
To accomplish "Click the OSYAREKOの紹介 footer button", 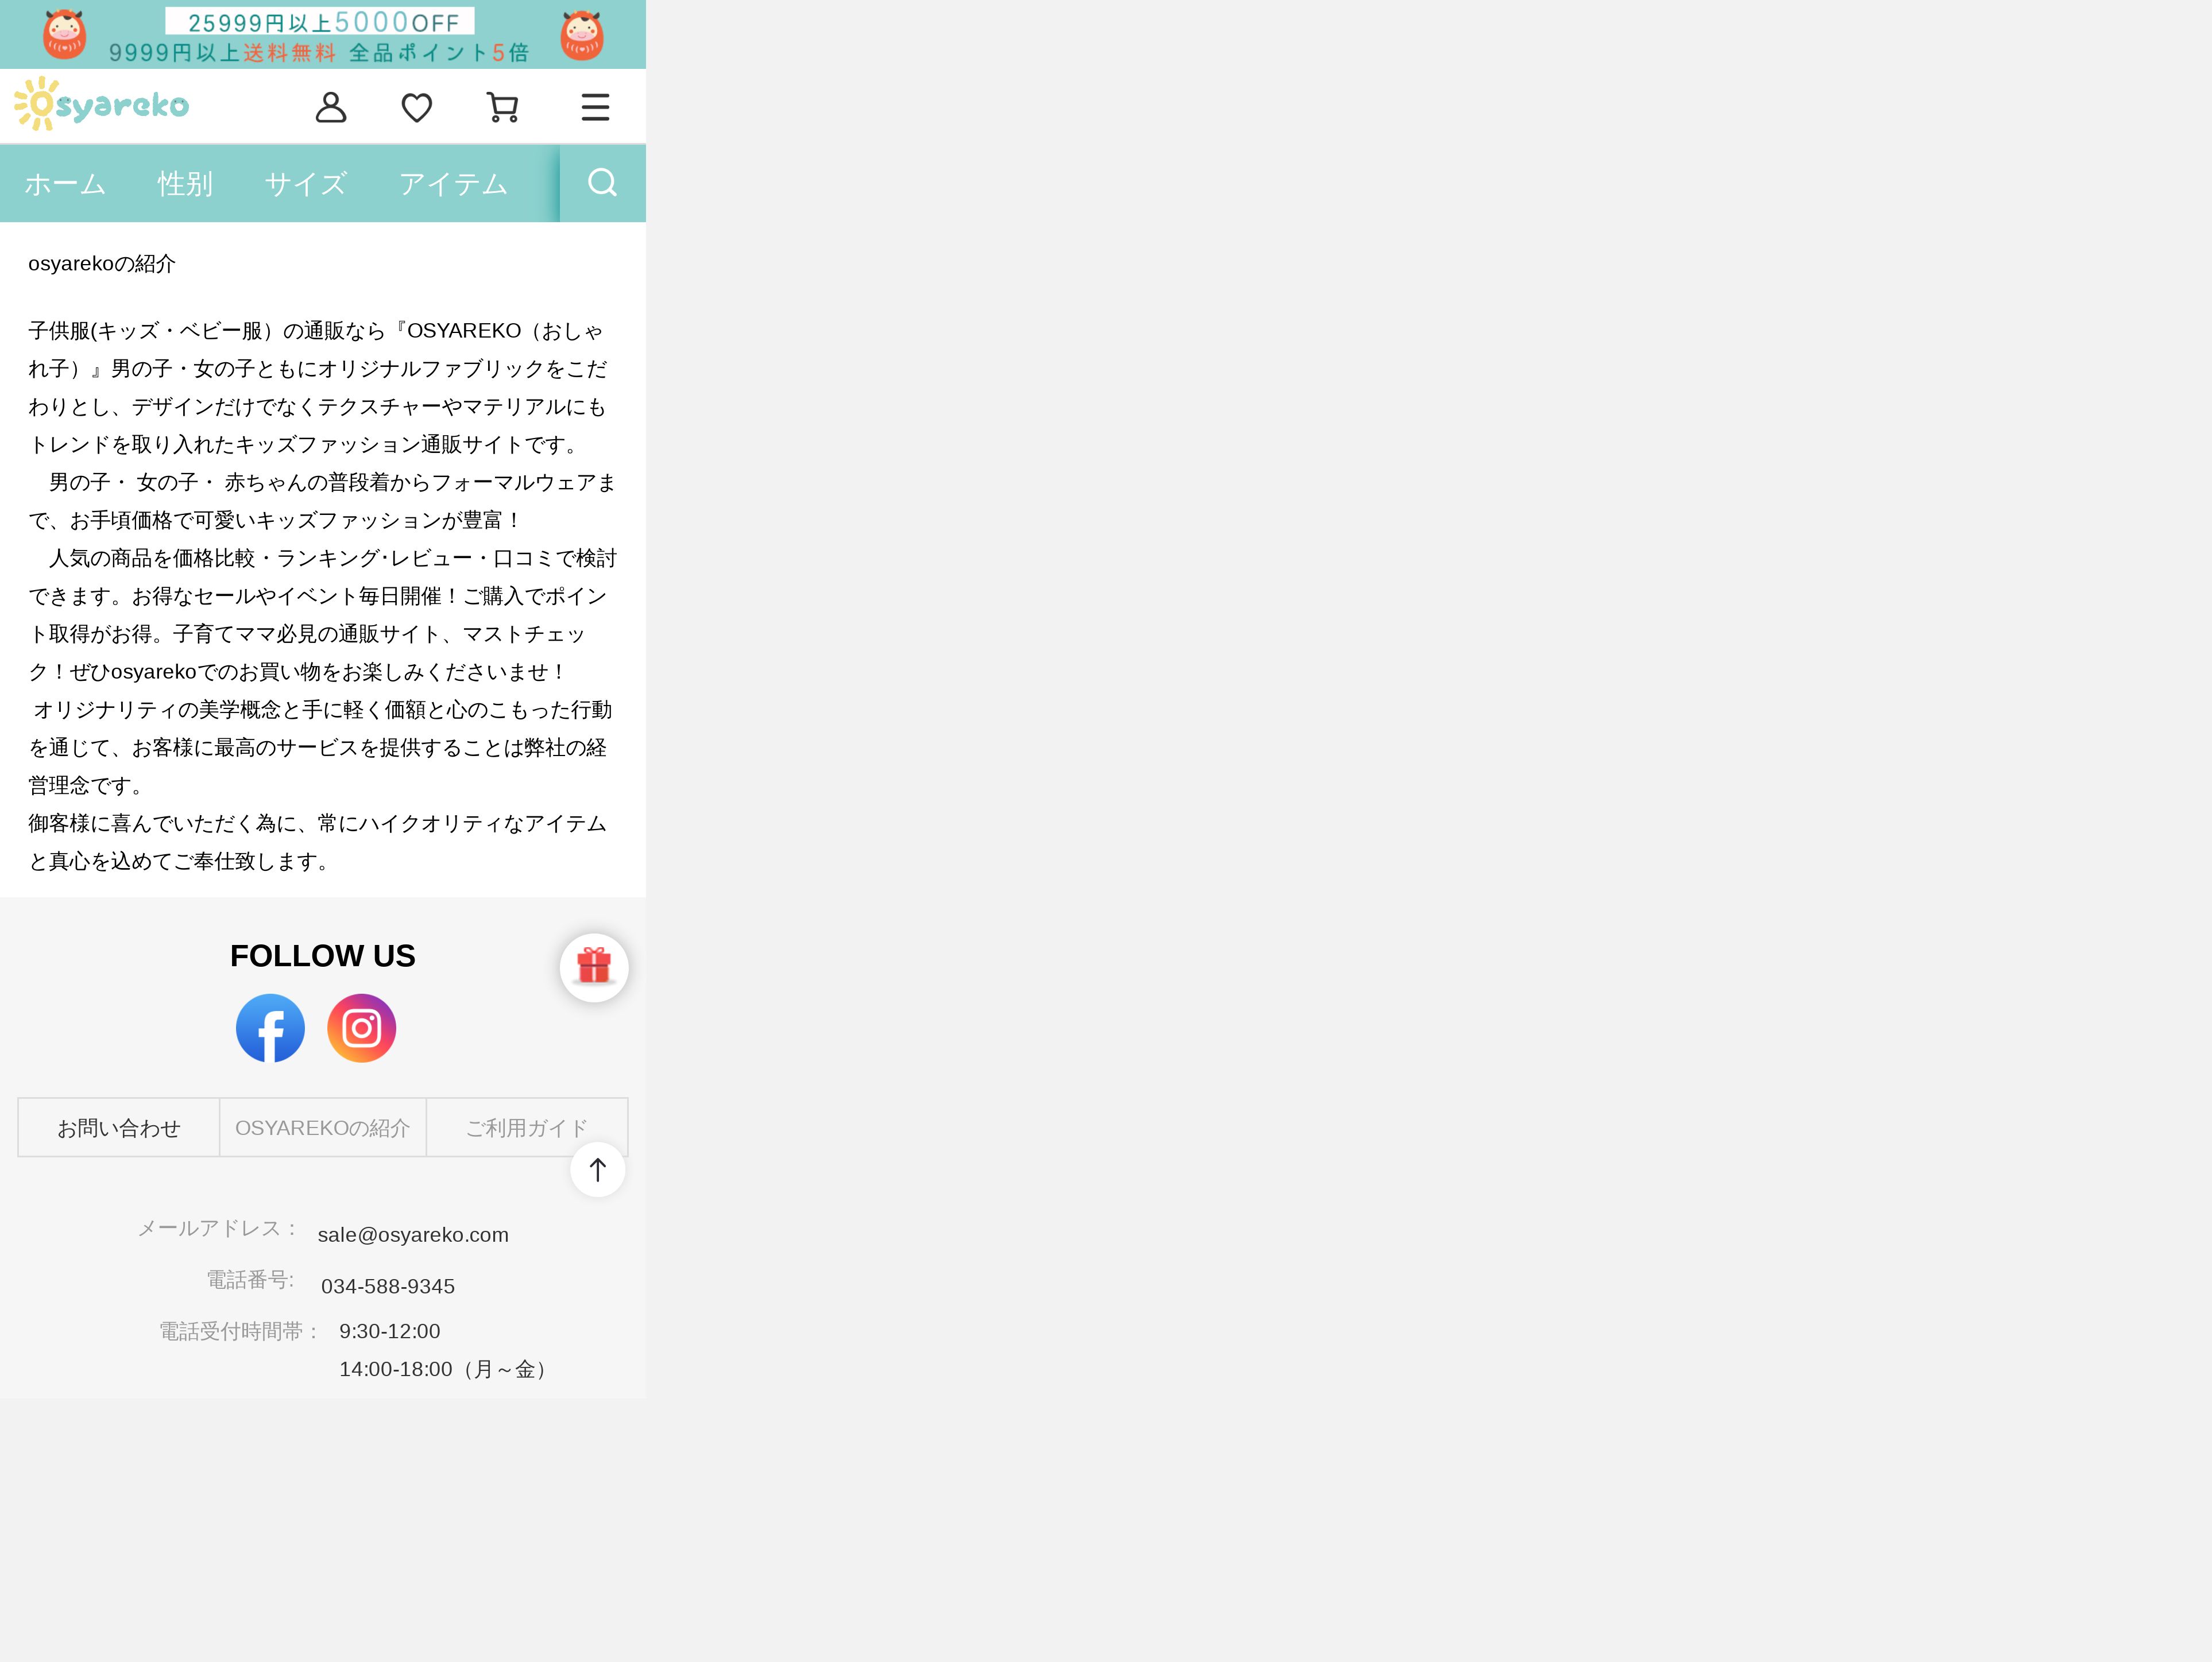I will [323, 1128].
